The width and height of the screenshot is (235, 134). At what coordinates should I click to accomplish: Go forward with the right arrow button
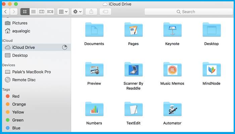point(14,11)
